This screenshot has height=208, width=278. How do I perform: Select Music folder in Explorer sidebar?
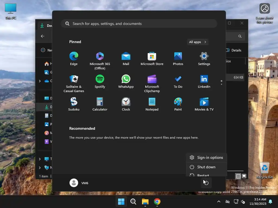coord(48,133)
